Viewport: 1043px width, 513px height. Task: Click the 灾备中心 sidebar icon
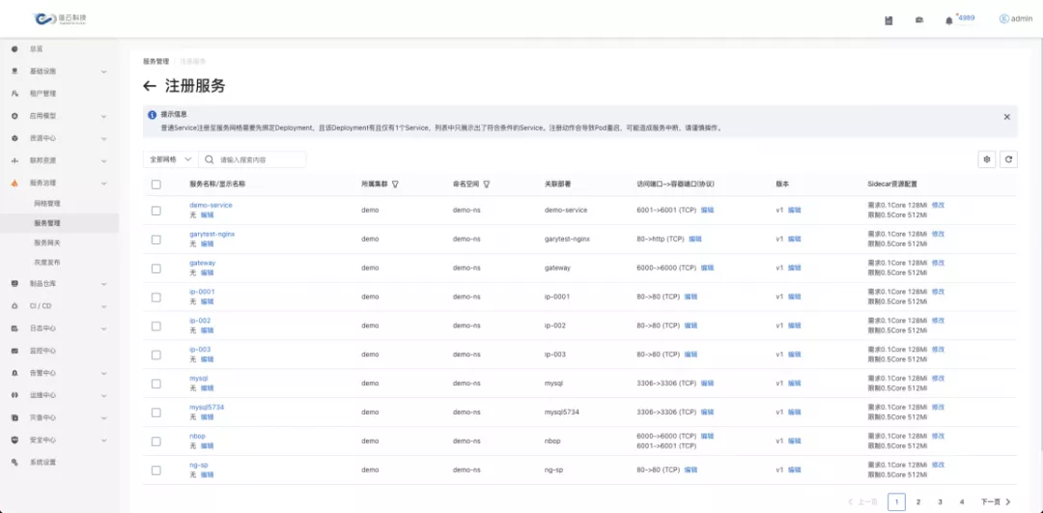point(14,418)
